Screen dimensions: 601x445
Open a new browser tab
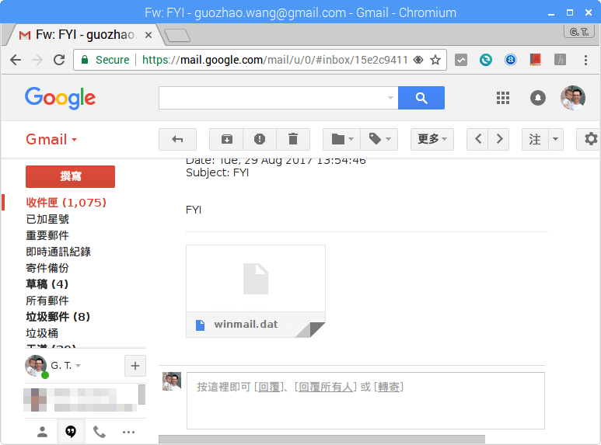(177, 35)
